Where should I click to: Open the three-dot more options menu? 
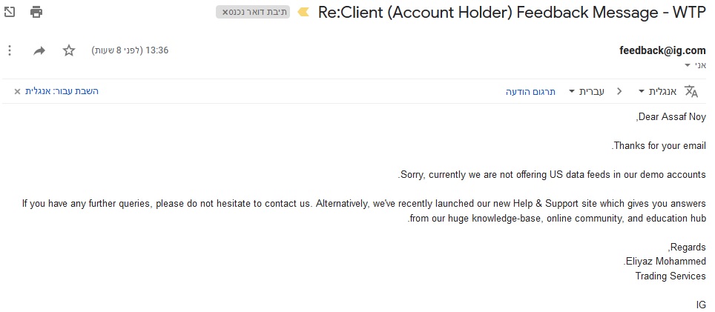tap(10, 50)
